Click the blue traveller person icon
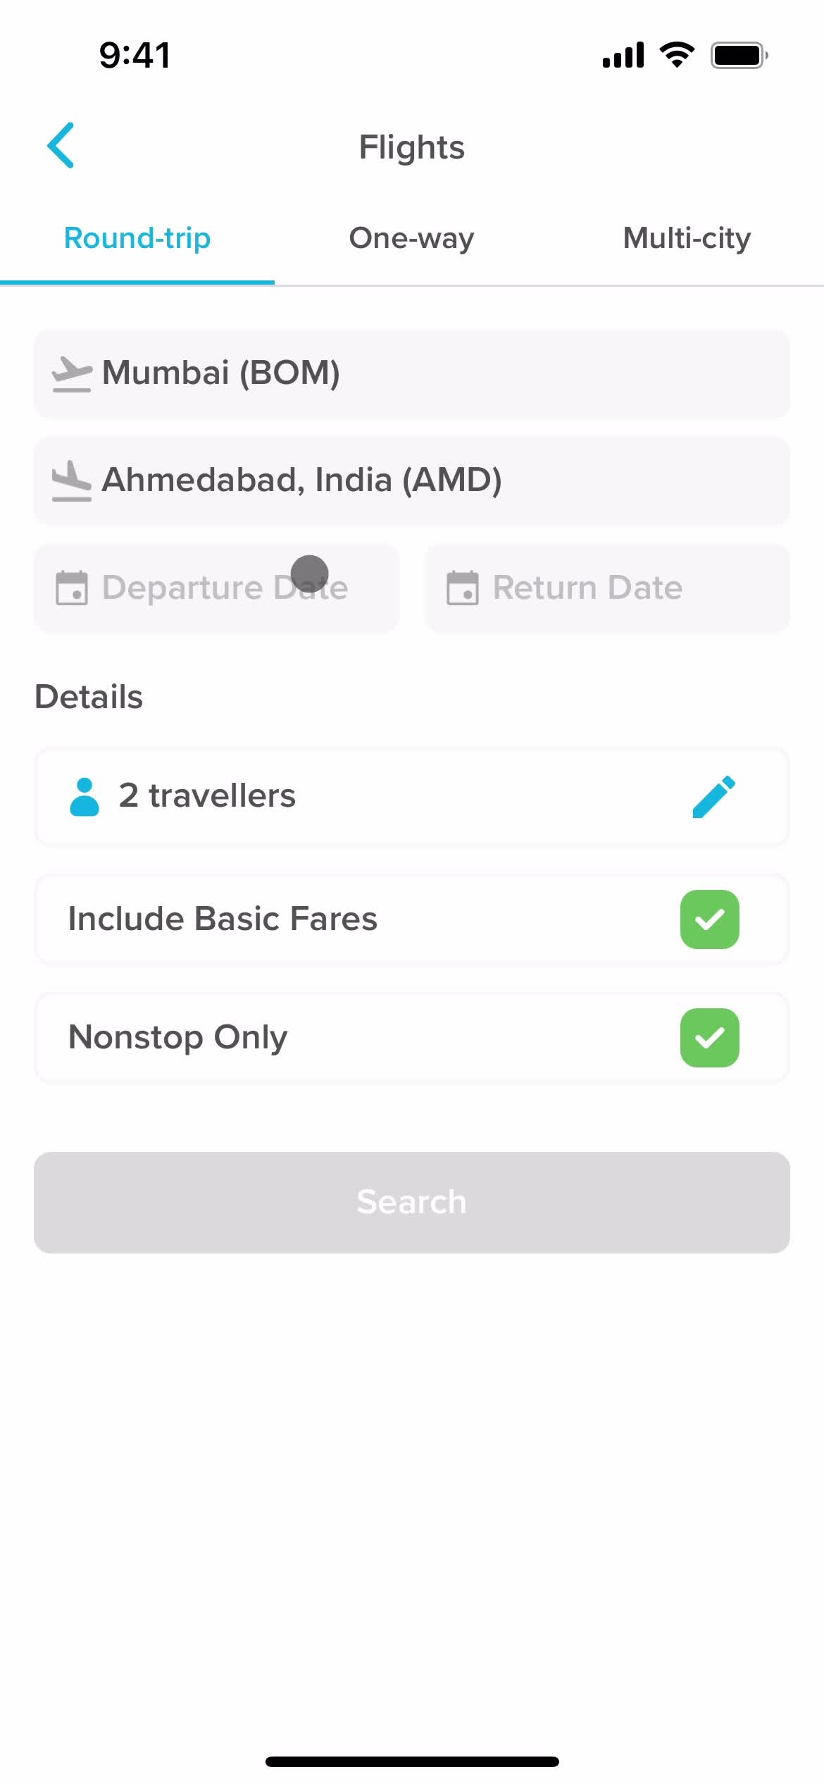 pyautogui.click(x=85, y=797)
